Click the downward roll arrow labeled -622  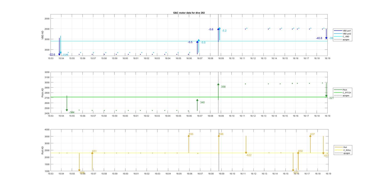(246, 145)
